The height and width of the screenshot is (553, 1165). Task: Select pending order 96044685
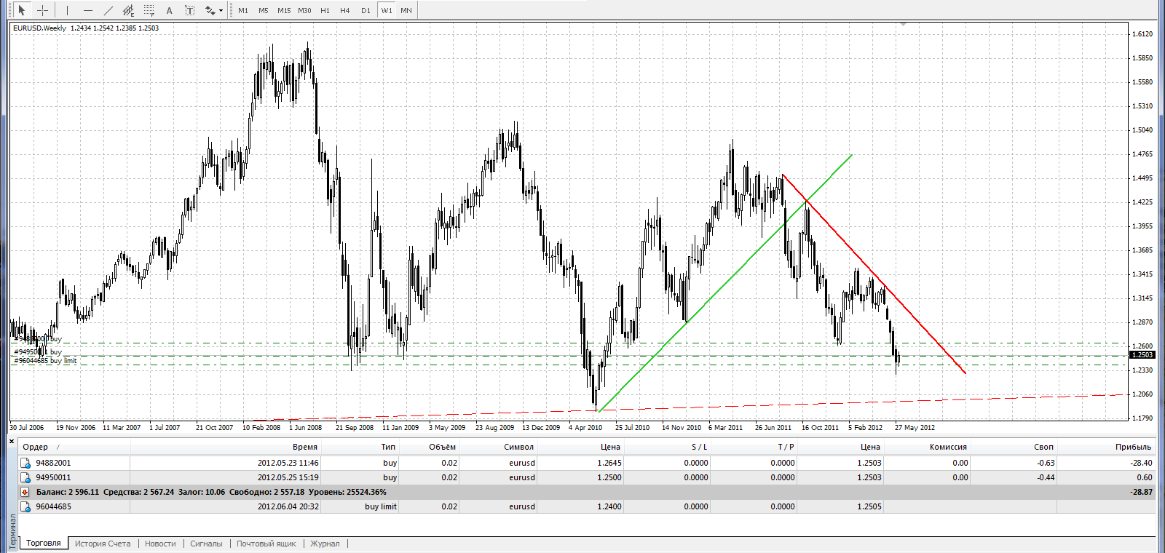coord(53,506)
